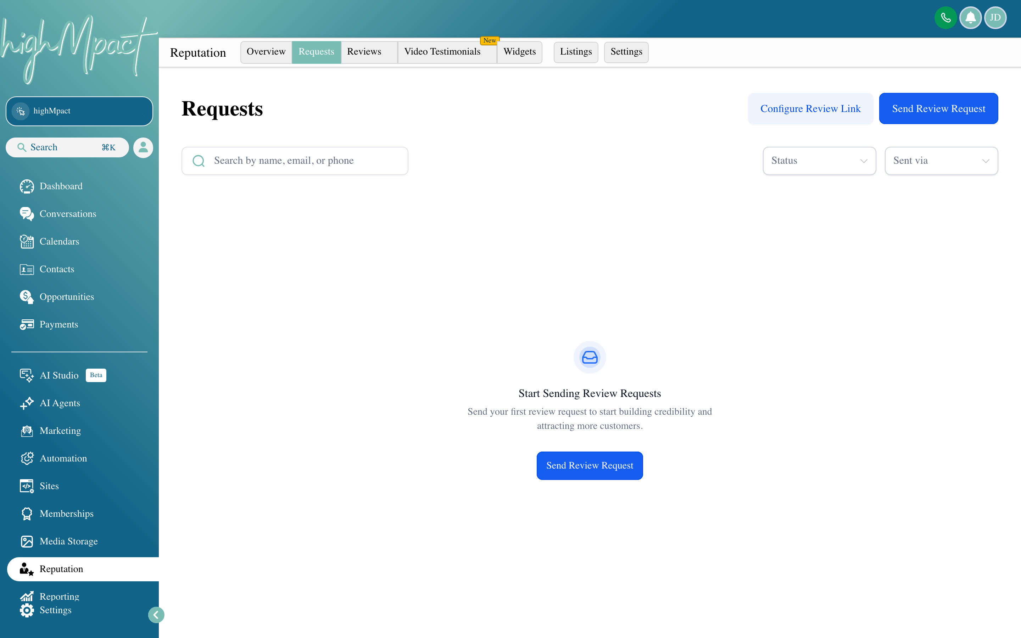Click the top Send Review Request button
This screenshot has height=638, width=1021.
click(938, 108)
